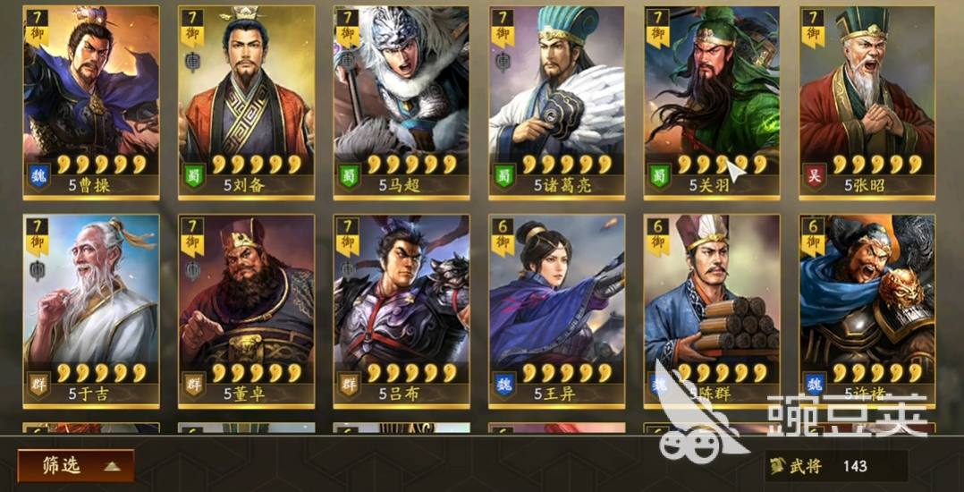Screen dimensions: 964x492
Task: Select the 曹操 hero card
Action: (x=91, y=103)
